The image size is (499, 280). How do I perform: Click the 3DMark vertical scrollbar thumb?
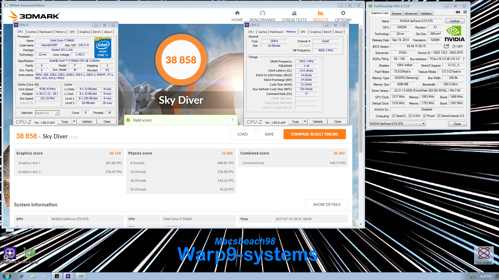coord(361,90)
